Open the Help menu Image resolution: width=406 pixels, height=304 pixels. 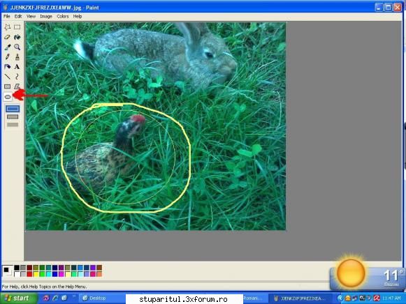coord(77,16)
